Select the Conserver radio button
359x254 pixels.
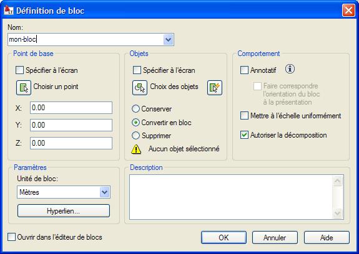click(135, 108)
